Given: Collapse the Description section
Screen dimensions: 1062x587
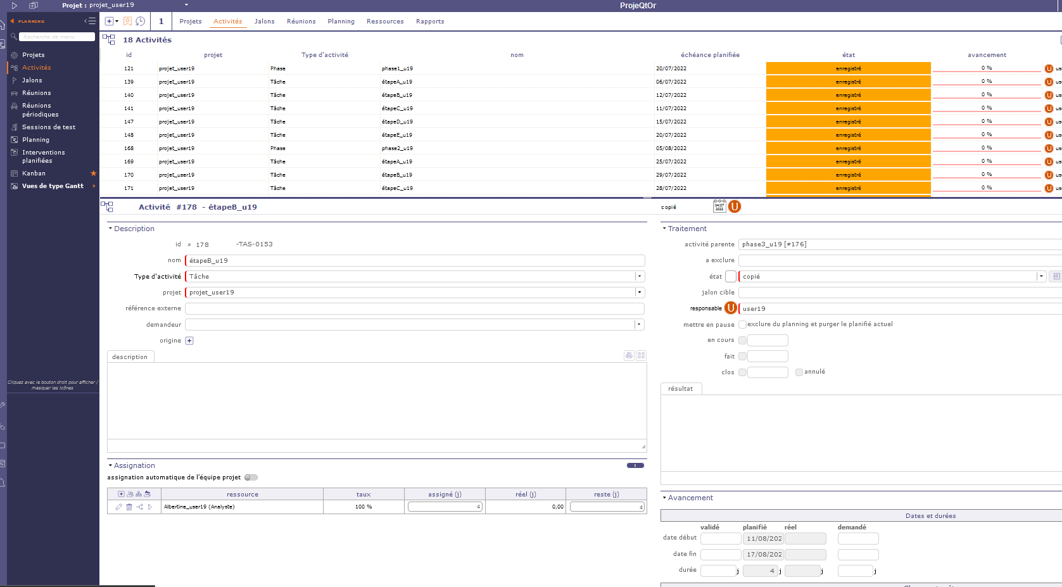Looking at the screenshot, I should click(110, 229).
